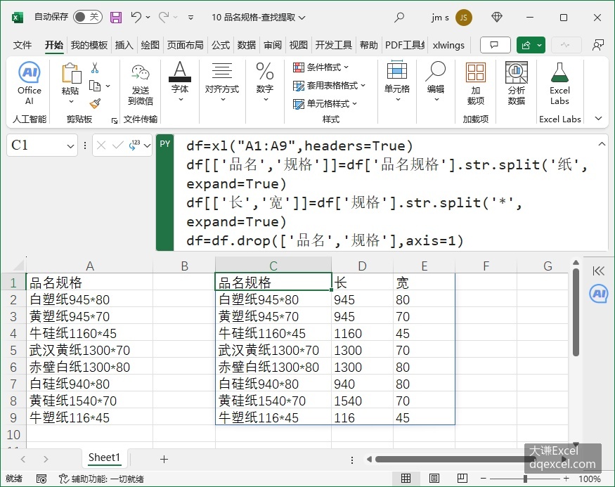
Task: Cut selection with the scissors icon
Action: [95, 68]
